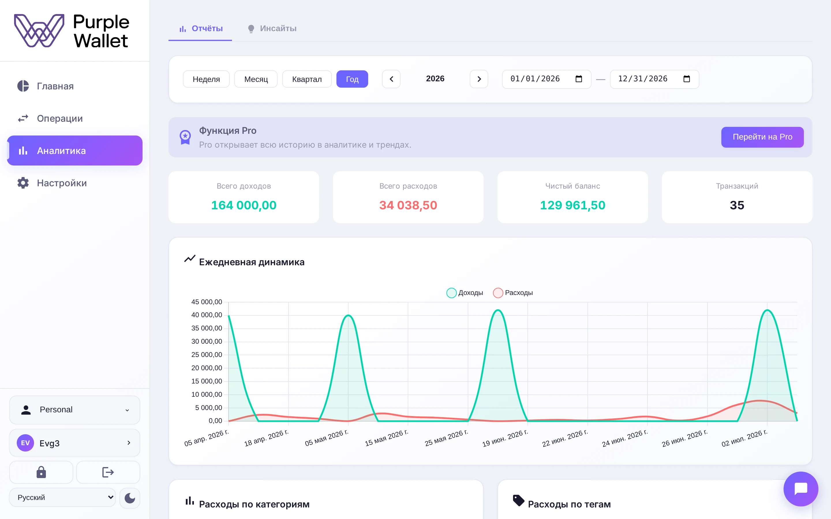The height and width of the screenshot is (519, 831).
Task: Go to next year arrow
Action: pos(479,79)
